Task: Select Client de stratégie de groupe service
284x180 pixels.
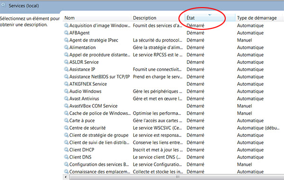Action: (99, 135)
